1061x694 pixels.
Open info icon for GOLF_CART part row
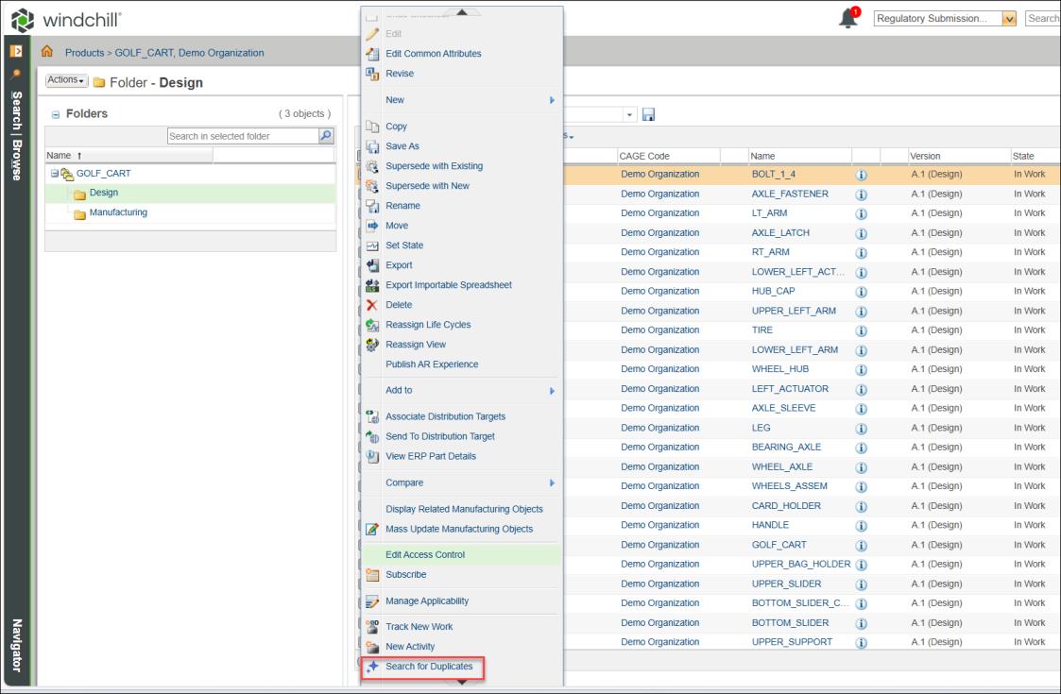(x=861, y=546)
